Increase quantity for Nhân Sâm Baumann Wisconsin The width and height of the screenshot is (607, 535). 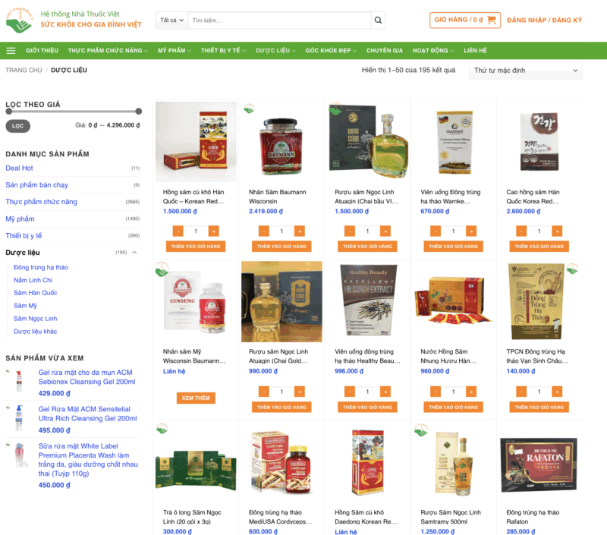click(x=299, y=231)
